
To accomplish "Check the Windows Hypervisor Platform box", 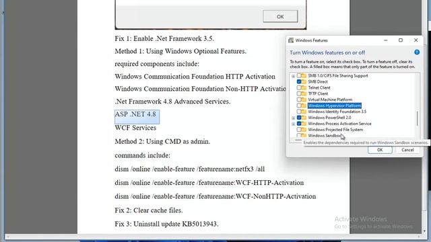I will coord(299,106).
